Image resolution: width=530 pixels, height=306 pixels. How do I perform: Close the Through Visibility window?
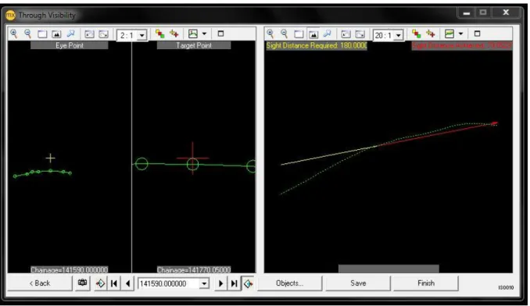(x=506, y=12)
